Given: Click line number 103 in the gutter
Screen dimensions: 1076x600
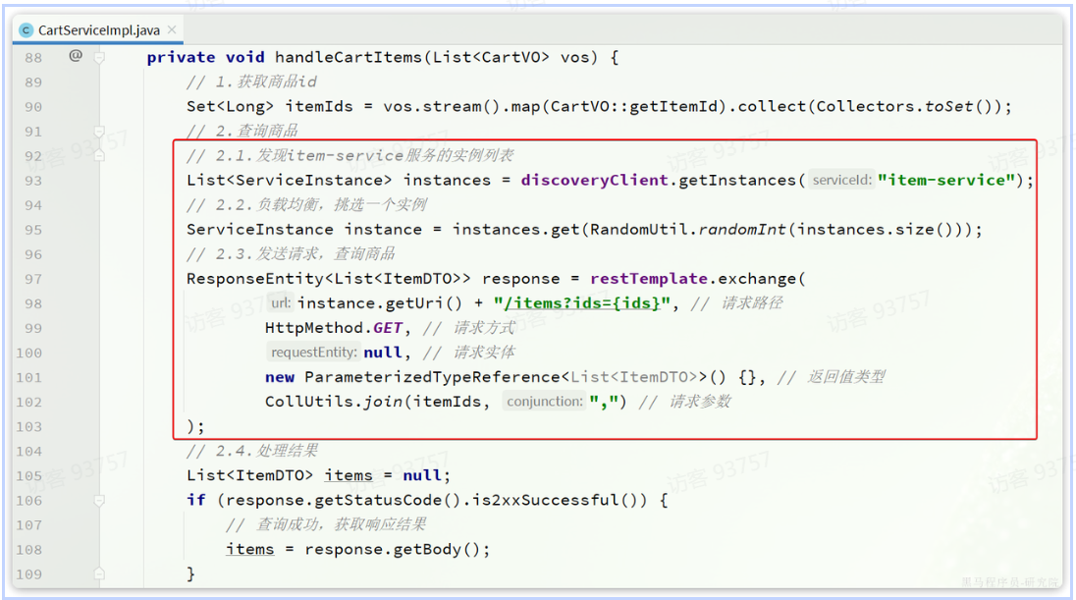Looking at the screenshot, I should coord(28,427).
